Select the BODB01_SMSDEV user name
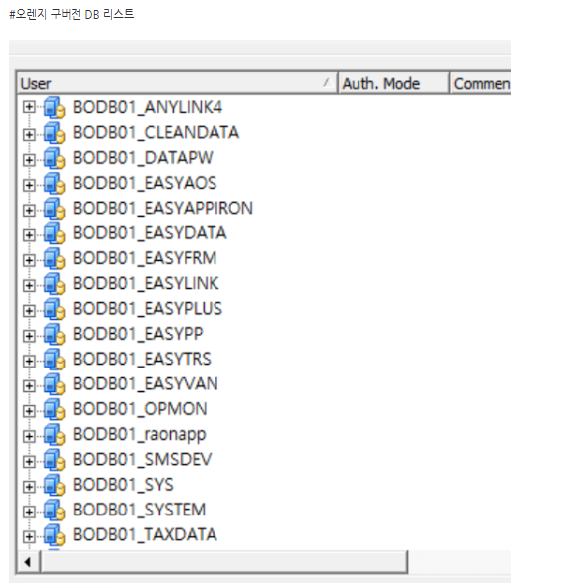Image resolution: width=573 pixels, height=588 pixels. pos(142,460)
